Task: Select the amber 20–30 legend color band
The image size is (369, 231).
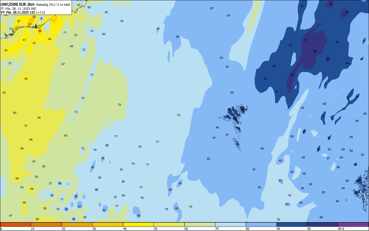Action: (77, 224)
